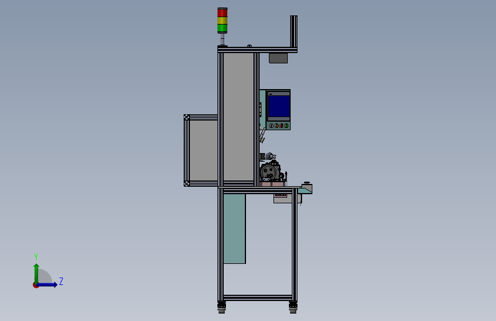
Task: Select the tall gray side panel of the upper enclosure
Action: click(239, 117)
